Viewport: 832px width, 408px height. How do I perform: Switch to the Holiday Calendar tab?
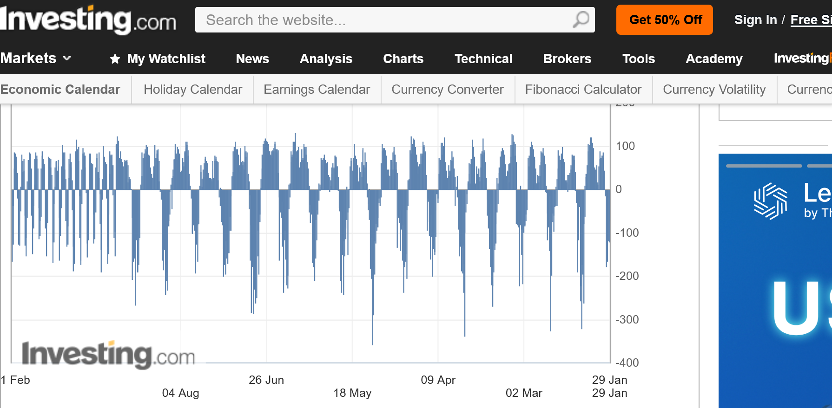(x=193, y=89)
